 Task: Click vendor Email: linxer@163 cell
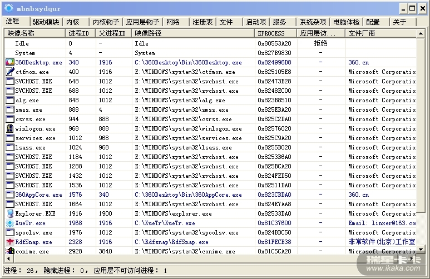[x=382, y=223]
